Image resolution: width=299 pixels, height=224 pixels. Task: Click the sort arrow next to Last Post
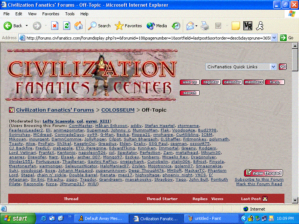click(x=265, y=199)
